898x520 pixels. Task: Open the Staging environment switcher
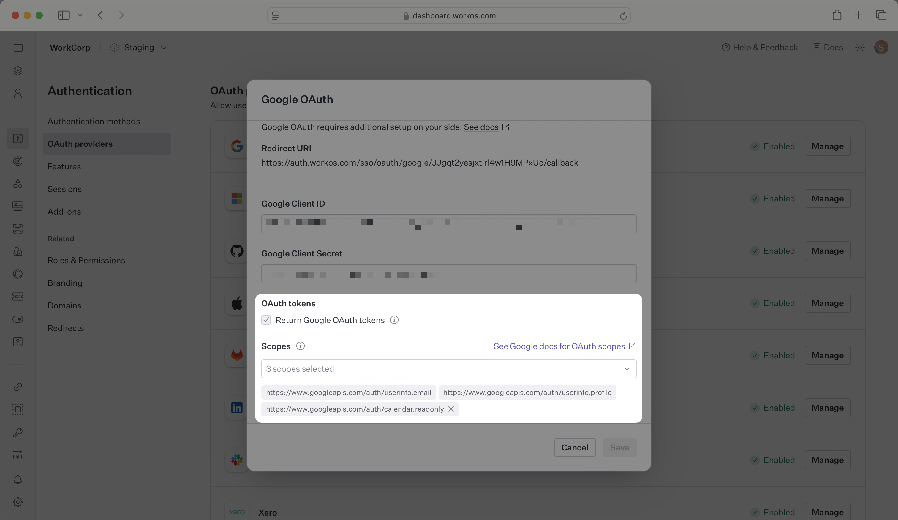point(139,48)
